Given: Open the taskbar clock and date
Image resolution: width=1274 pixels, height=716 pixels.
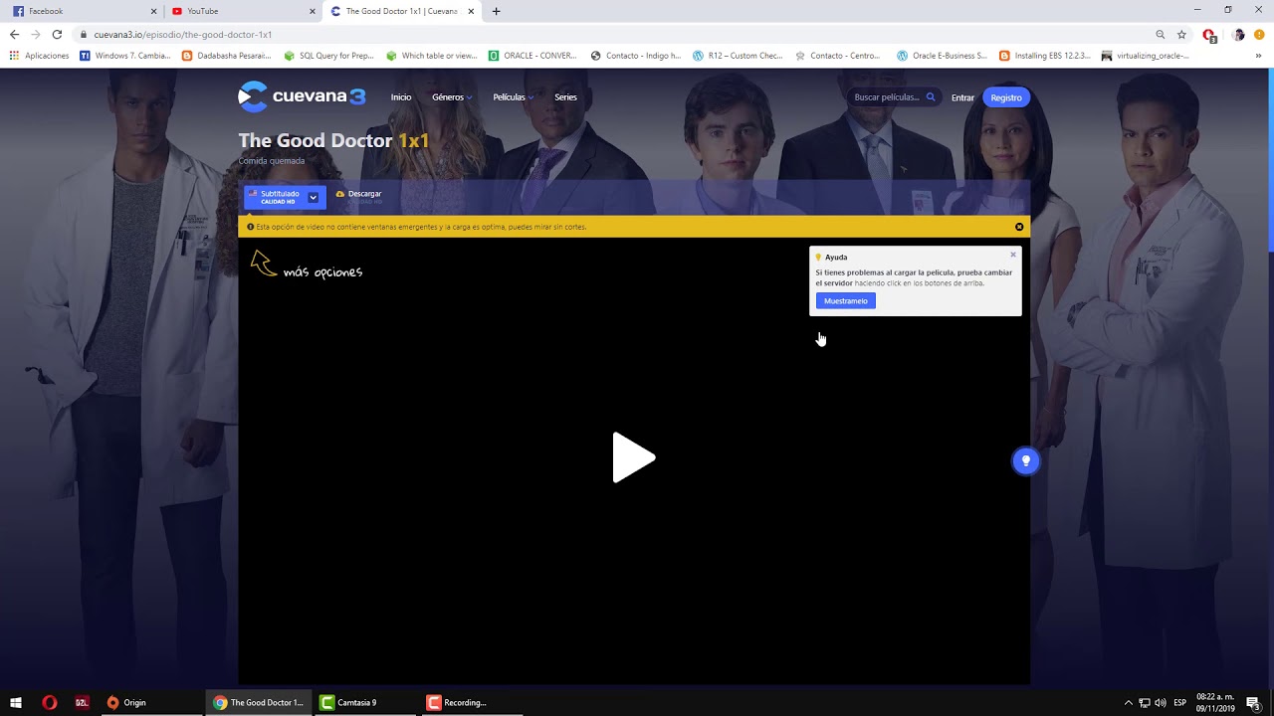Looking at the screenshot, I should [1214, 702].
